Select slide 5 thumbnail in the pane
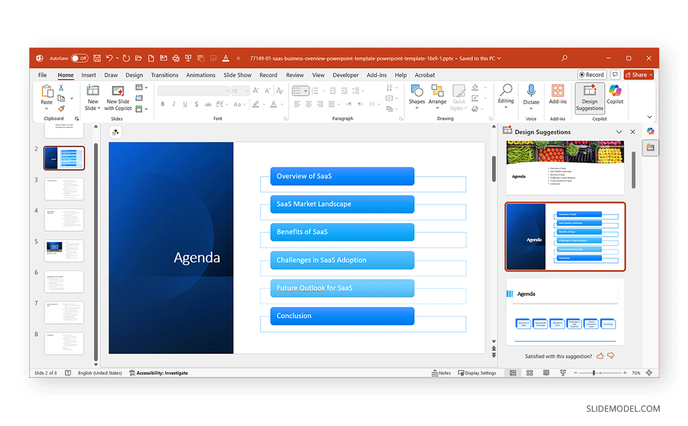Screen dimensions: 688x426 [64, 251]
